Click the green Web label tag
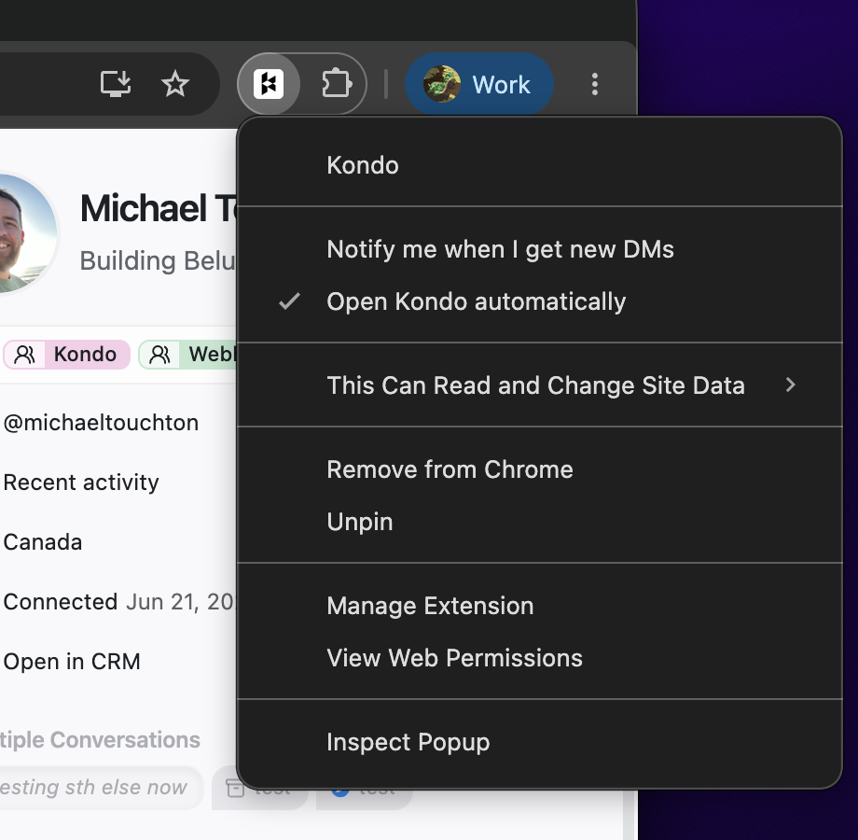Viewport: 858px width, 840px height. (188, 355)
